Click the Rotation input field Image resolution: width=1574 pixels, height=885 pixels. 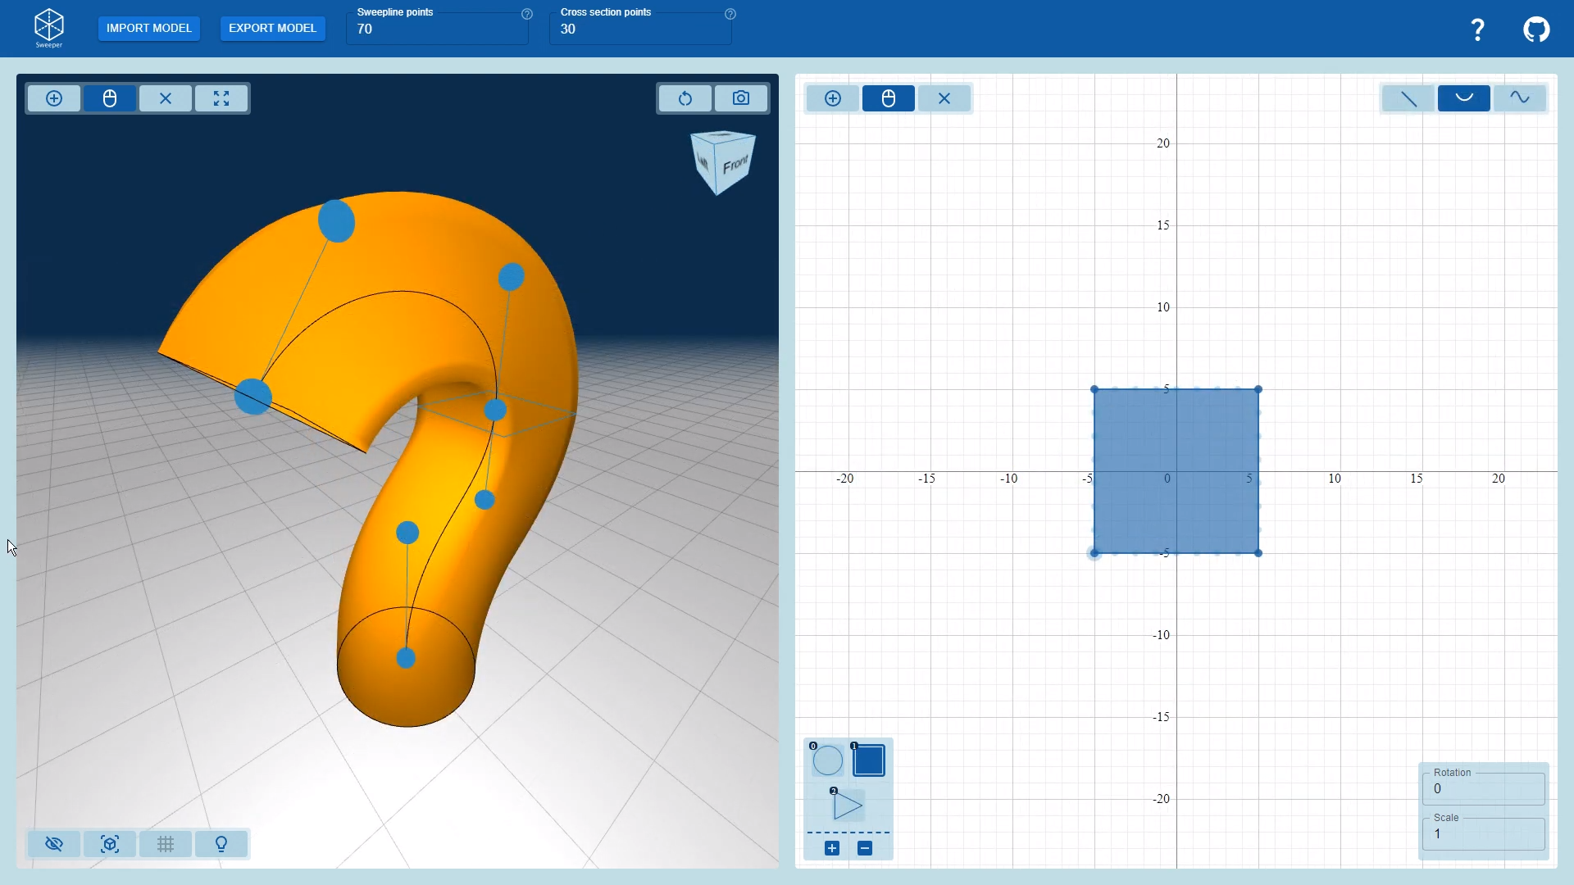(x=1484, y=788)
